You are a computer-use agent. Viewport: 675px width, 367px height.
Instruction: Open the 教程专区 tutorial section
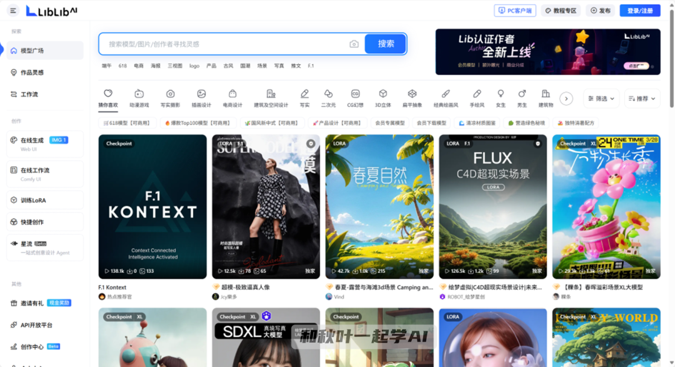[561, 11]
